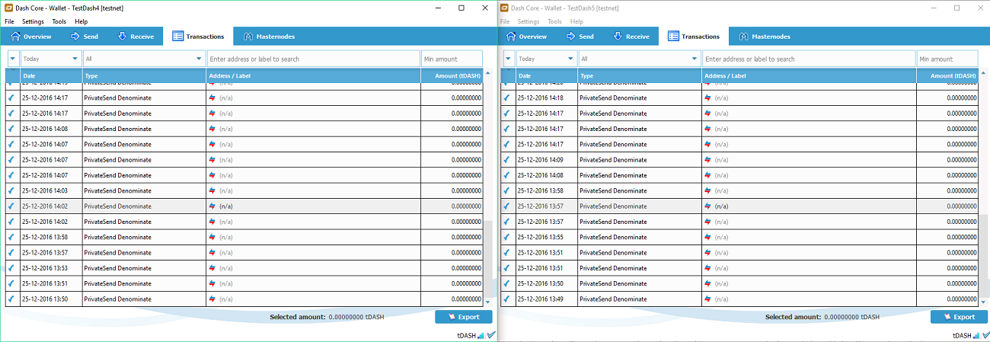Select the 25-12-2016 13:55 transaction in TestDash5
The width and height of the screenshot is (990, 342).
tap(739, 237)
